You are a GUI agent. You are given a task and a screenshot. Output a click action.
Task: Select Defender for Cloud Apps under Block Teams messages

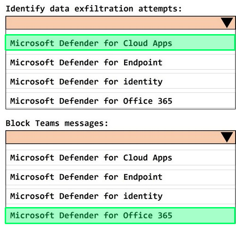point(120,157)
